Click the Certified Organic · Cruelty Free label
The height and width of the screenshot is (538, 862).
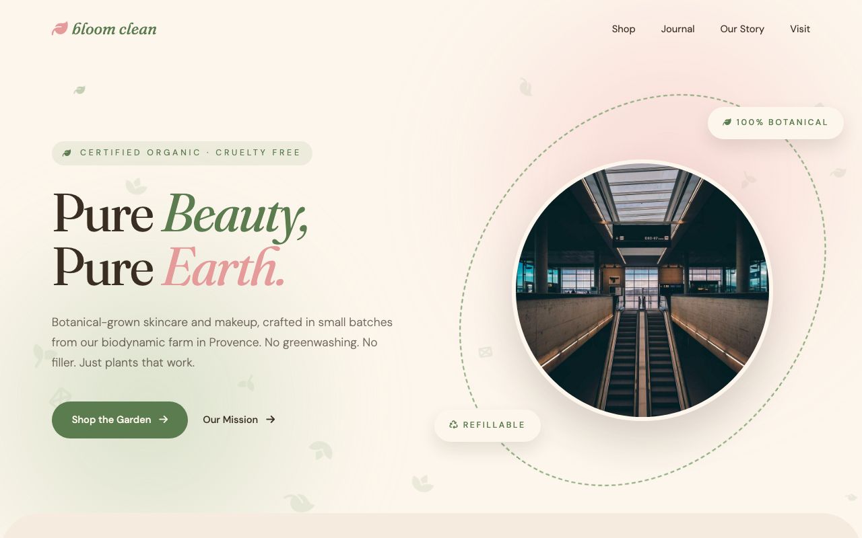[190, 153]
